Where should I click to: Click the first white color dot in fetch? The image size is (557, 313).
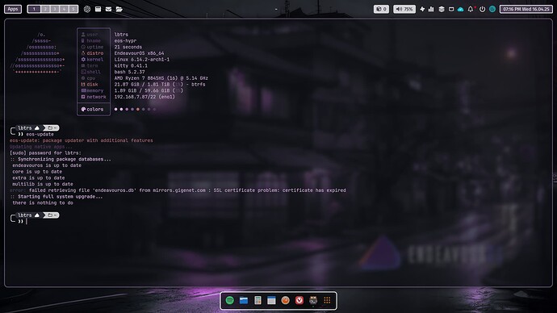[115, 109]
